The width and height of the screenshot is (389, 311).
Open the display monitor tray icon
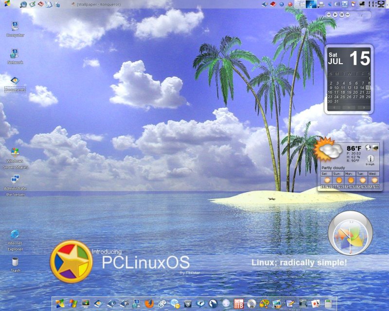(362, 4)
